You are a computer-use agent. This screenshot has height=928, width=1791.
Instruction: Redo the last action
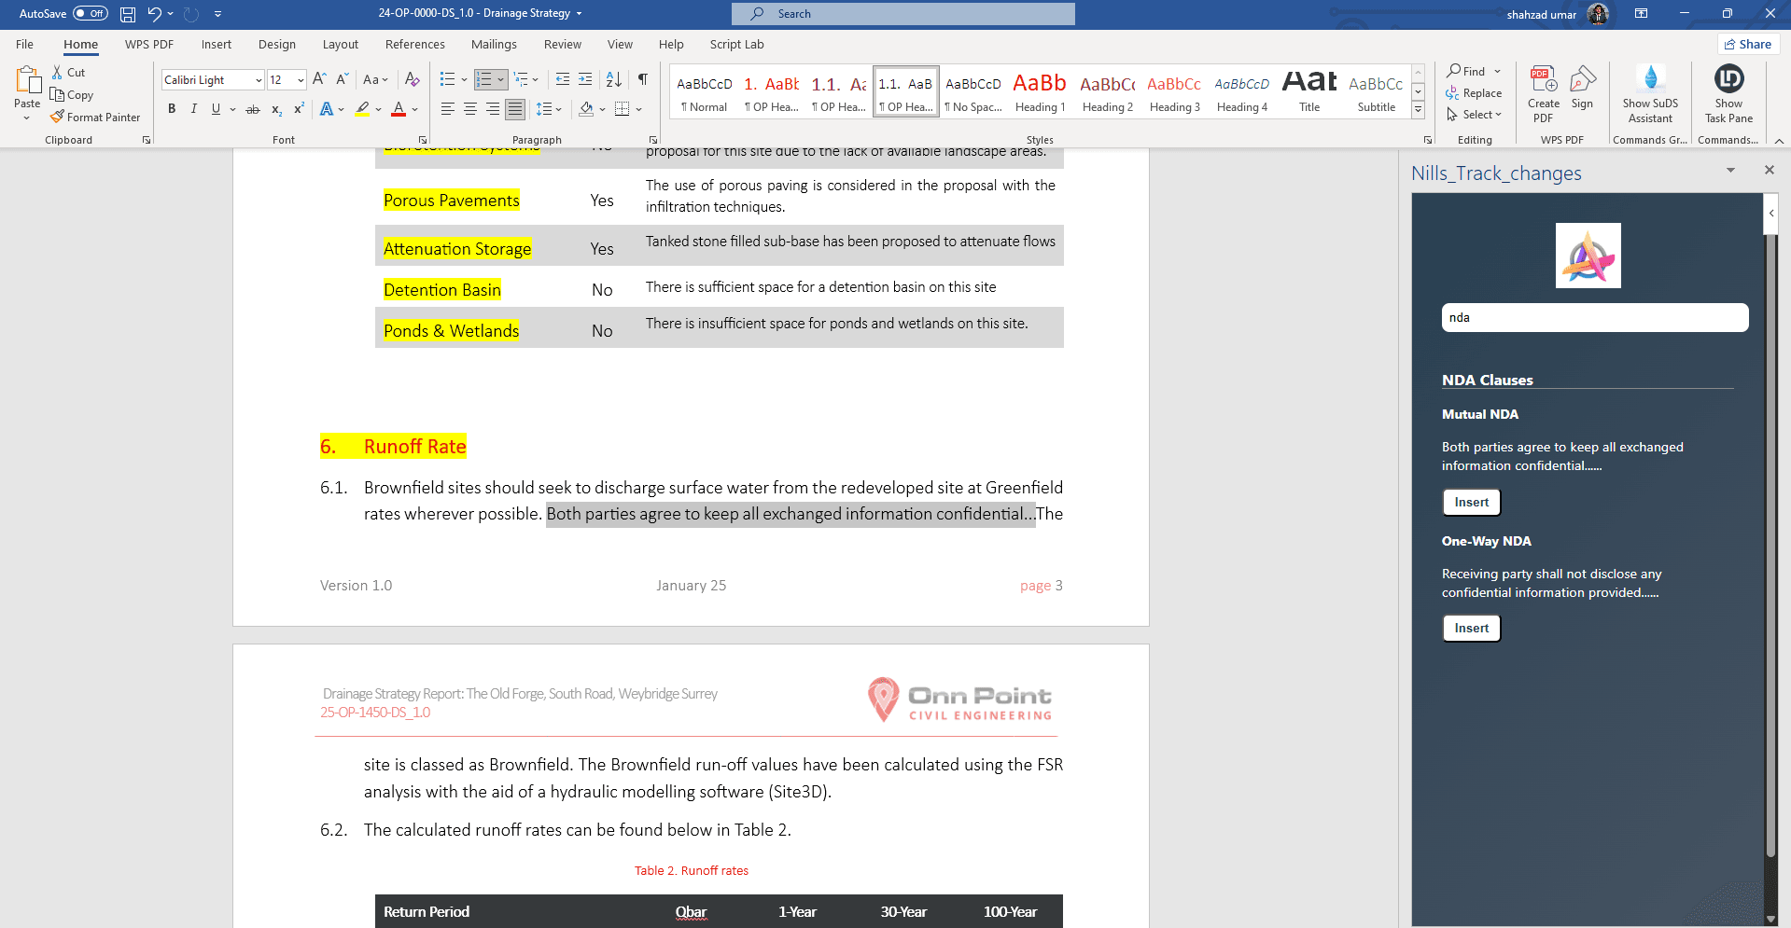pos(191,14)
